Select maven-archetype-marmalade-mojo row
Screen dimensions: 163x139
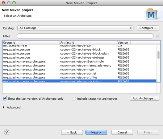(79, 65)
